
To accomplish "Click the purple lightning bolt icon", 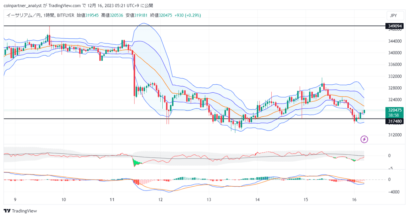I will 364,139.
